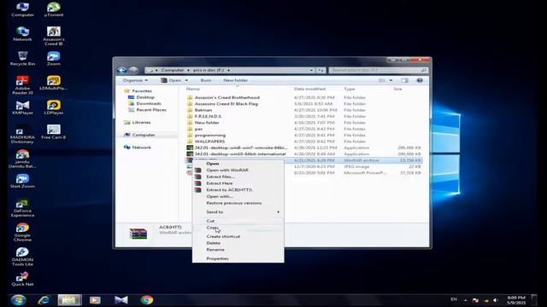
Task: Click the Explorer search box
Action: [379, 70]
